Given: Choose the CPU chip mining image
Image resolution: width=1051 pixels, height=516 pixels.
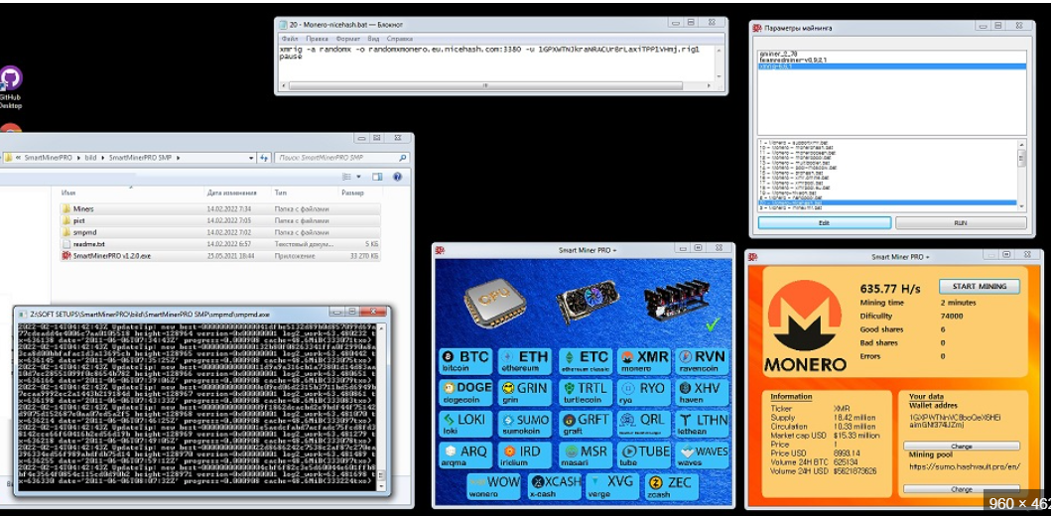Looking at the screenshot, I should 494,305.
